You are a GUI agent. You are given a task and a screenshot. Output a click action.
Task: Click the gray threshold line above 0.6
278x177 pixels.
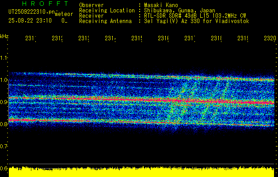click(141, 164)
